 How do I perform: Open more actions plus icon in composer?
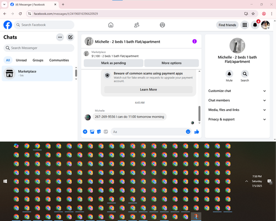85,132
